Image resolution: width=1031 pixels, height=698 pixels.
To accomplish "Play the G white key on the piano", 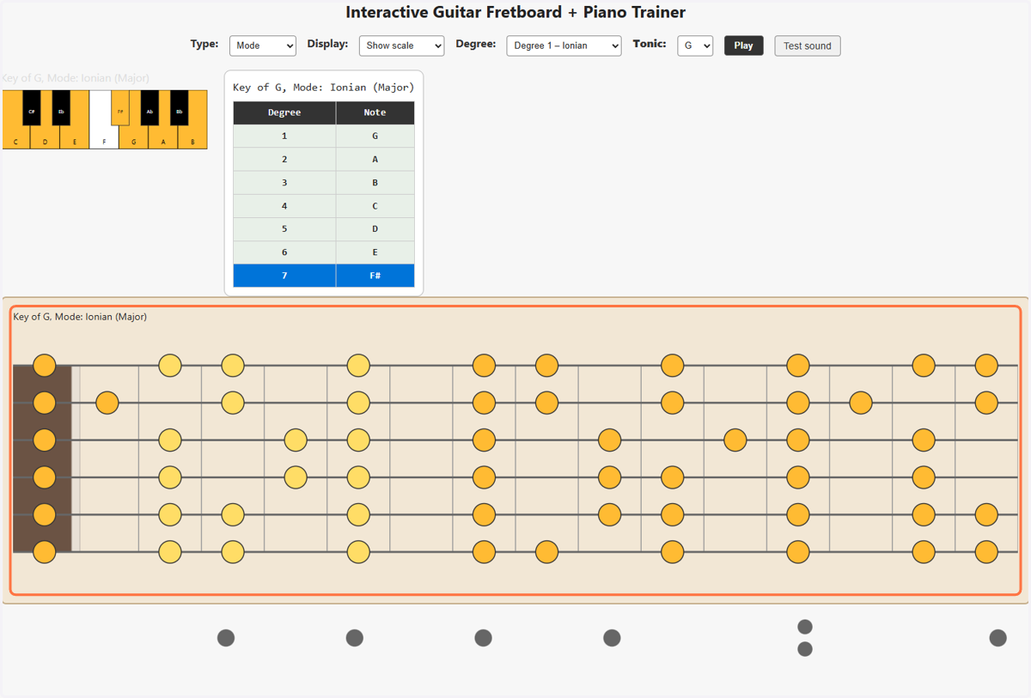I will pyautogui.click(x=134, y=137).
